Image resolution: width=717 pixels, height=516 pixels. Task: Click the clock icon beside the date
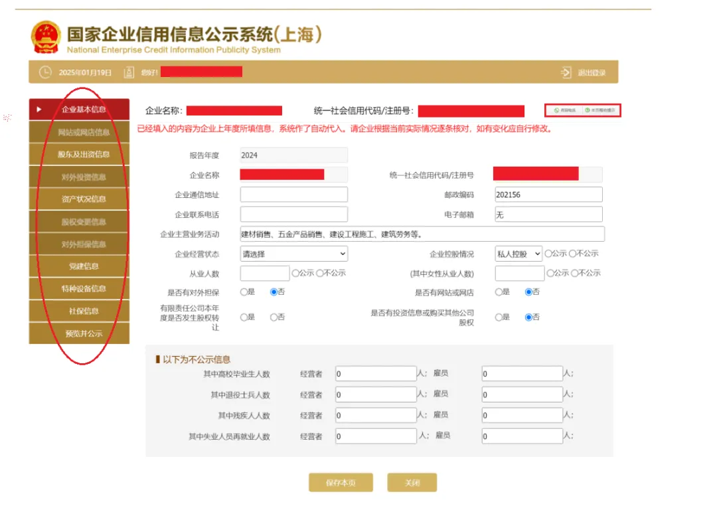pyautogui.click(x=45, y=72)
